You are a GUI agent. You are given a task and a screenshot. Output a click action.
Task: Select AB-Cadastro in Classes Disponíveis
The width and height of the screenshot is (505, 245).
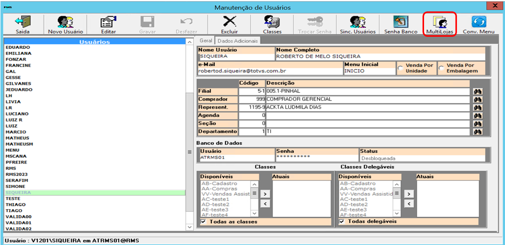[x=226, y=183]
